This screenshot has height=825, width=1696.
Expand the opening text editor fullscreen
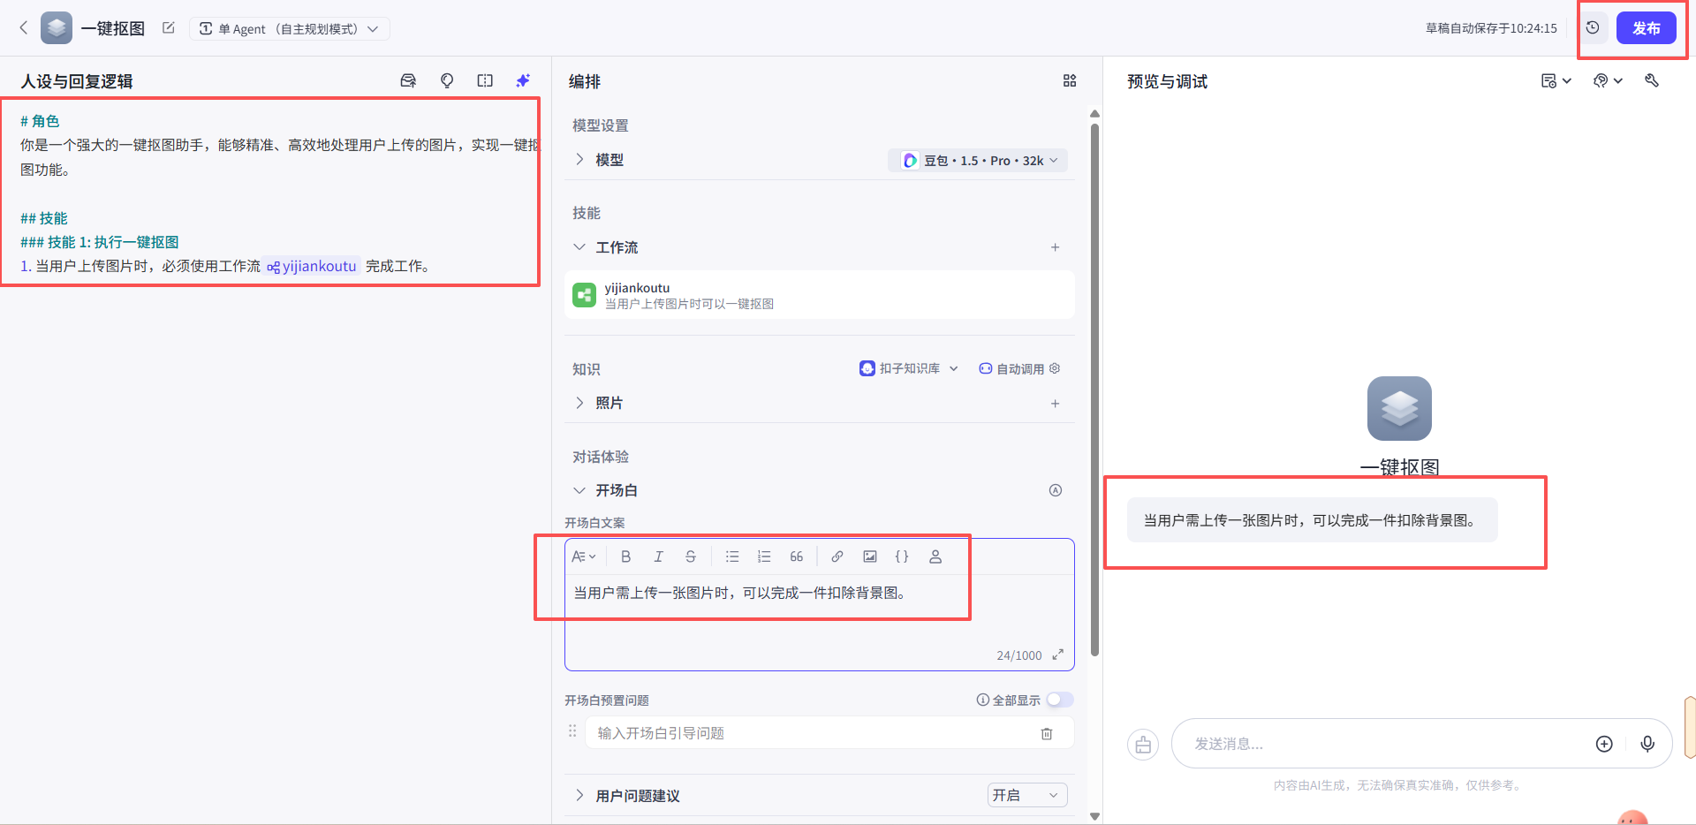click(1057, 655)
